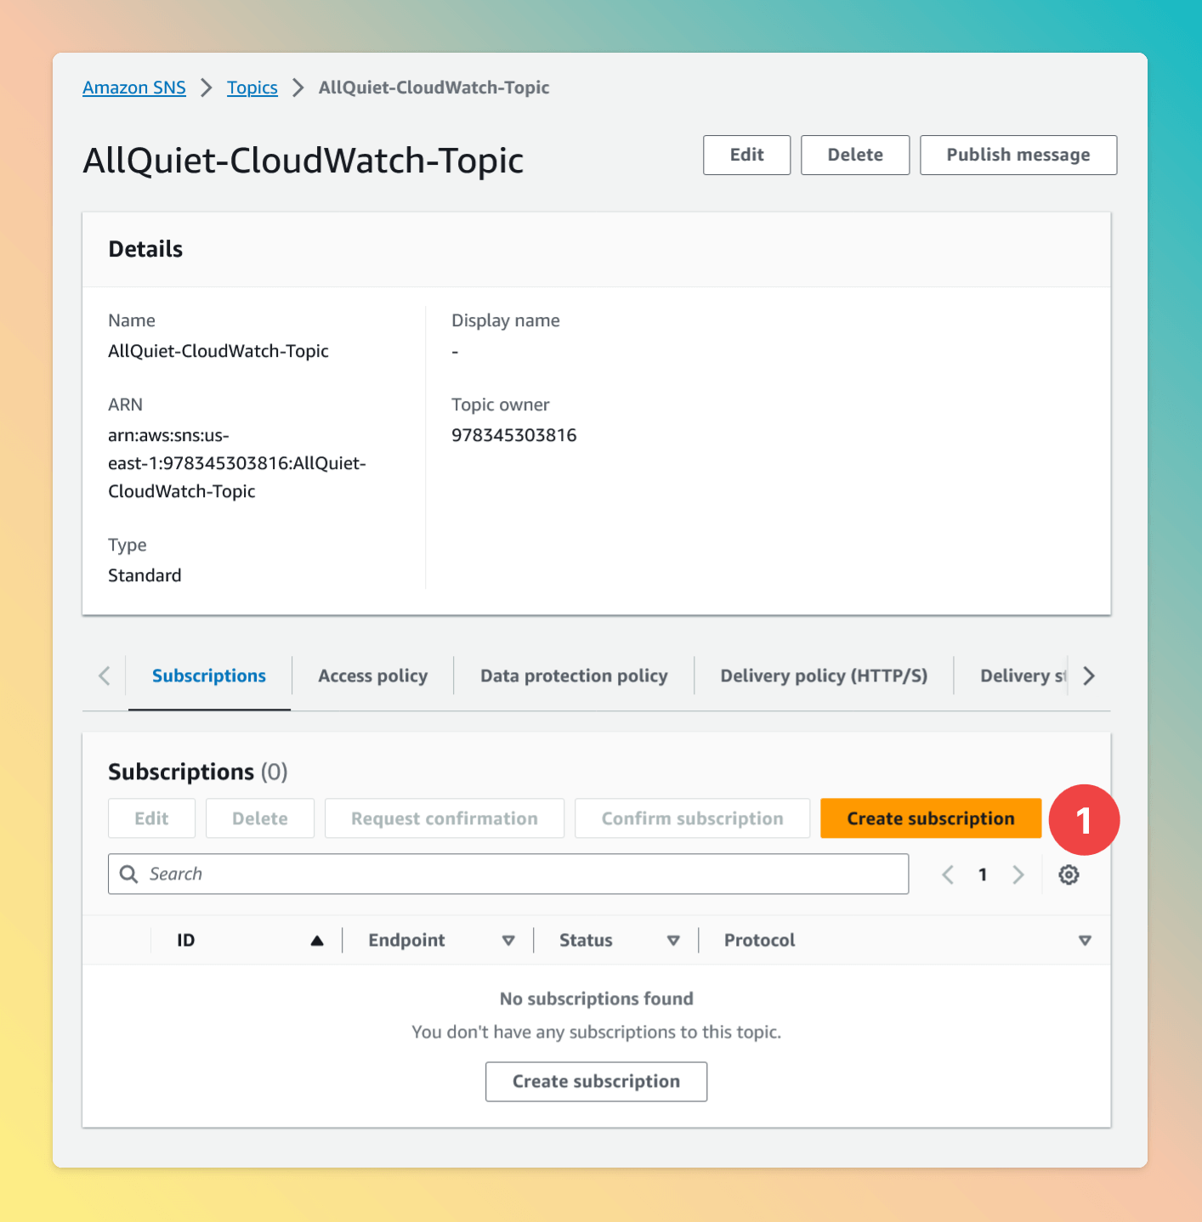This screenshot has width=1202, height=1222.
Task: Sort by ID column ascending arrow
Action: 317,941
